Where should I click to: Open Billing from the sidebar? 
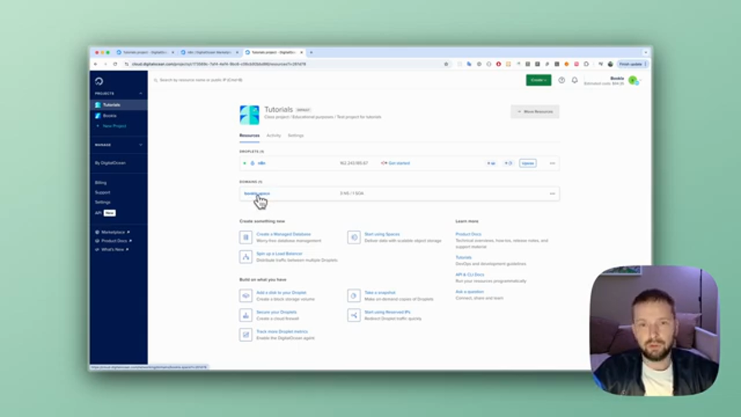coord(101,182)
